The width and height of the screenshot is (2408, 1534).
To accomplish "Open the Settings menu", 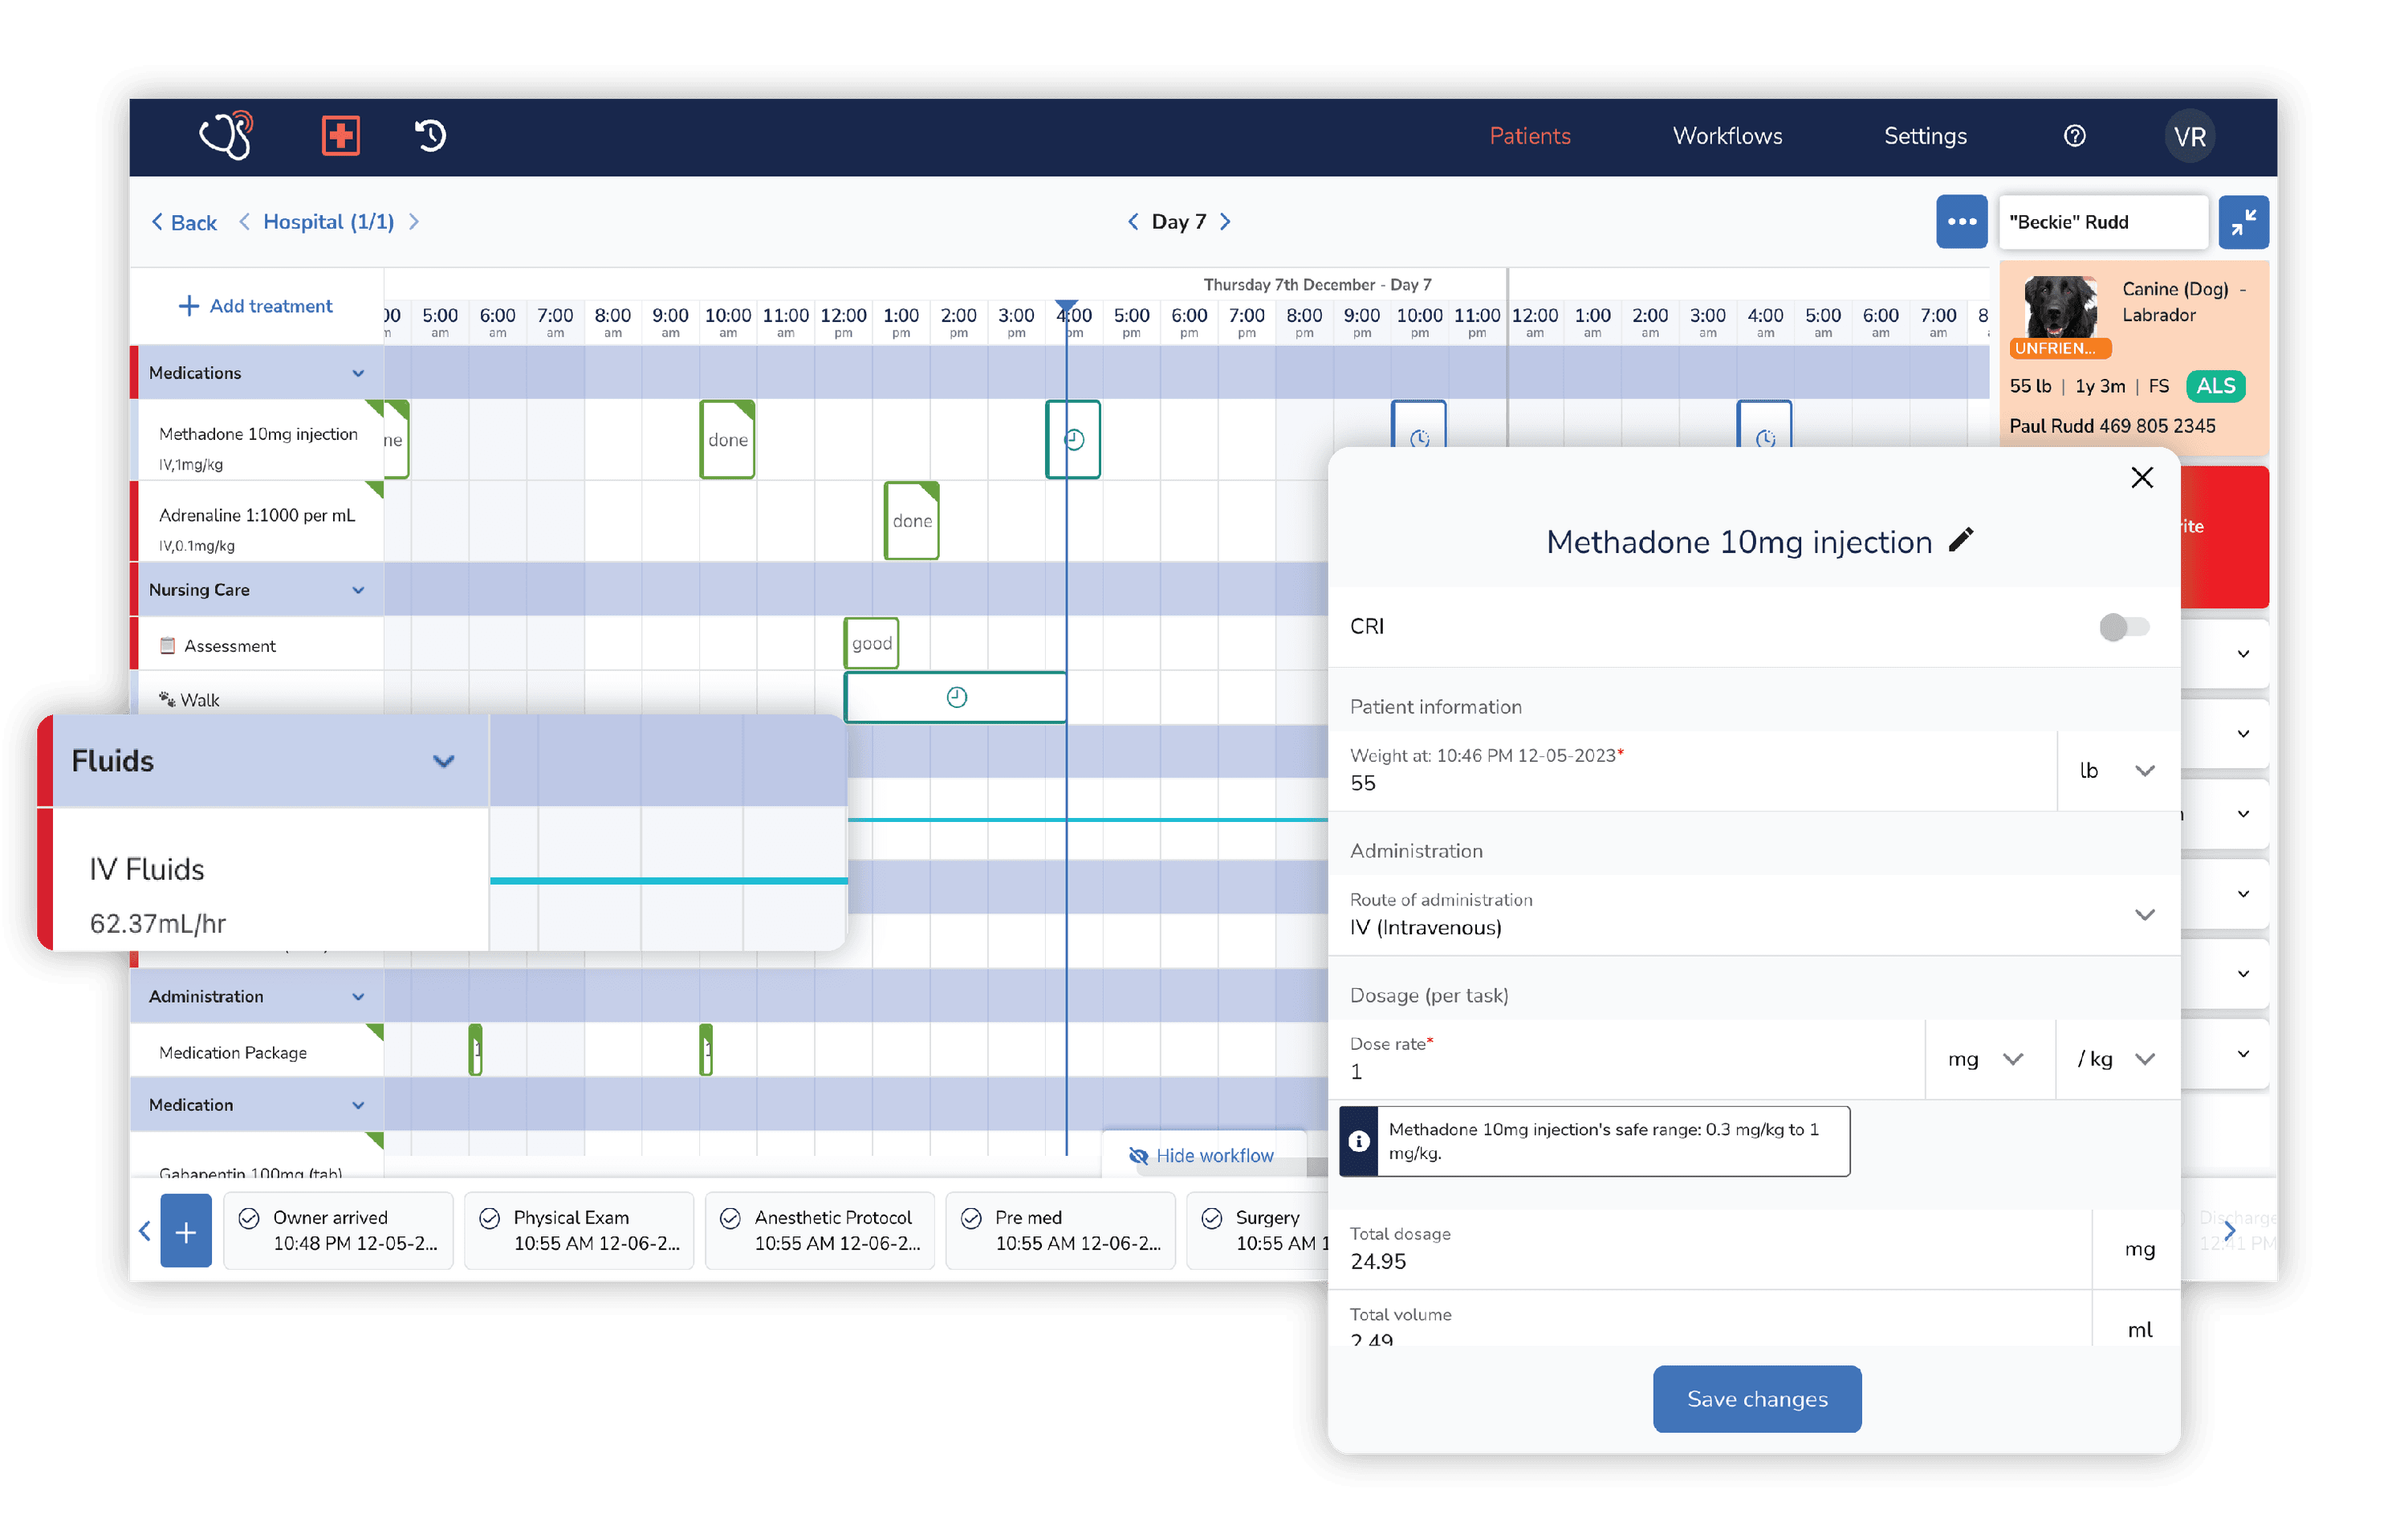I will (1925, 136).
